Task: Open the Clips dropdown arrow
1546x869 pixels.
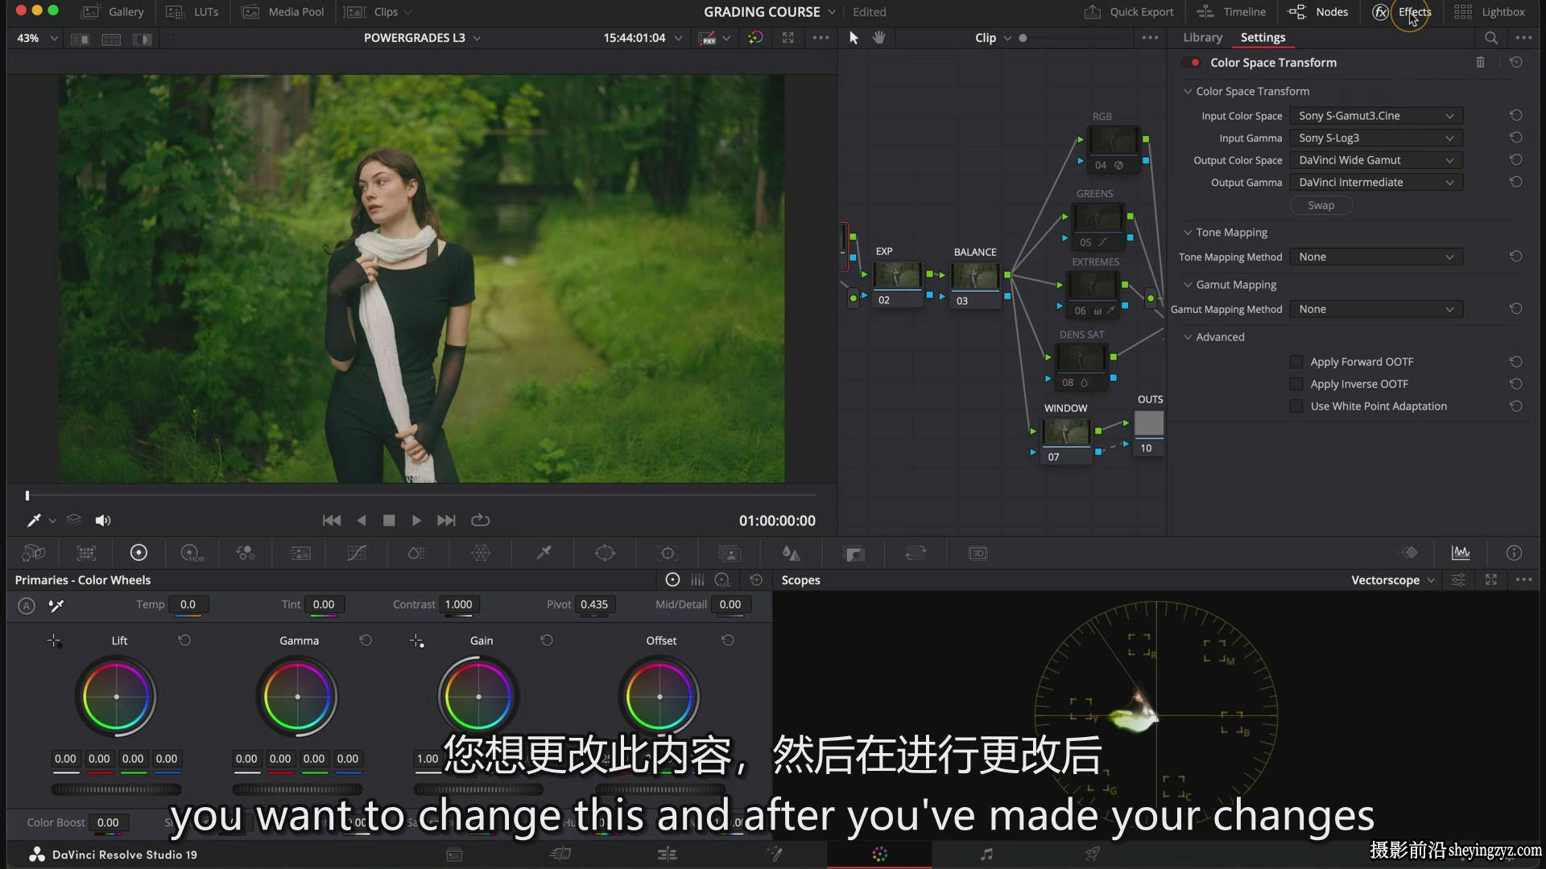Action: (407, 12)
